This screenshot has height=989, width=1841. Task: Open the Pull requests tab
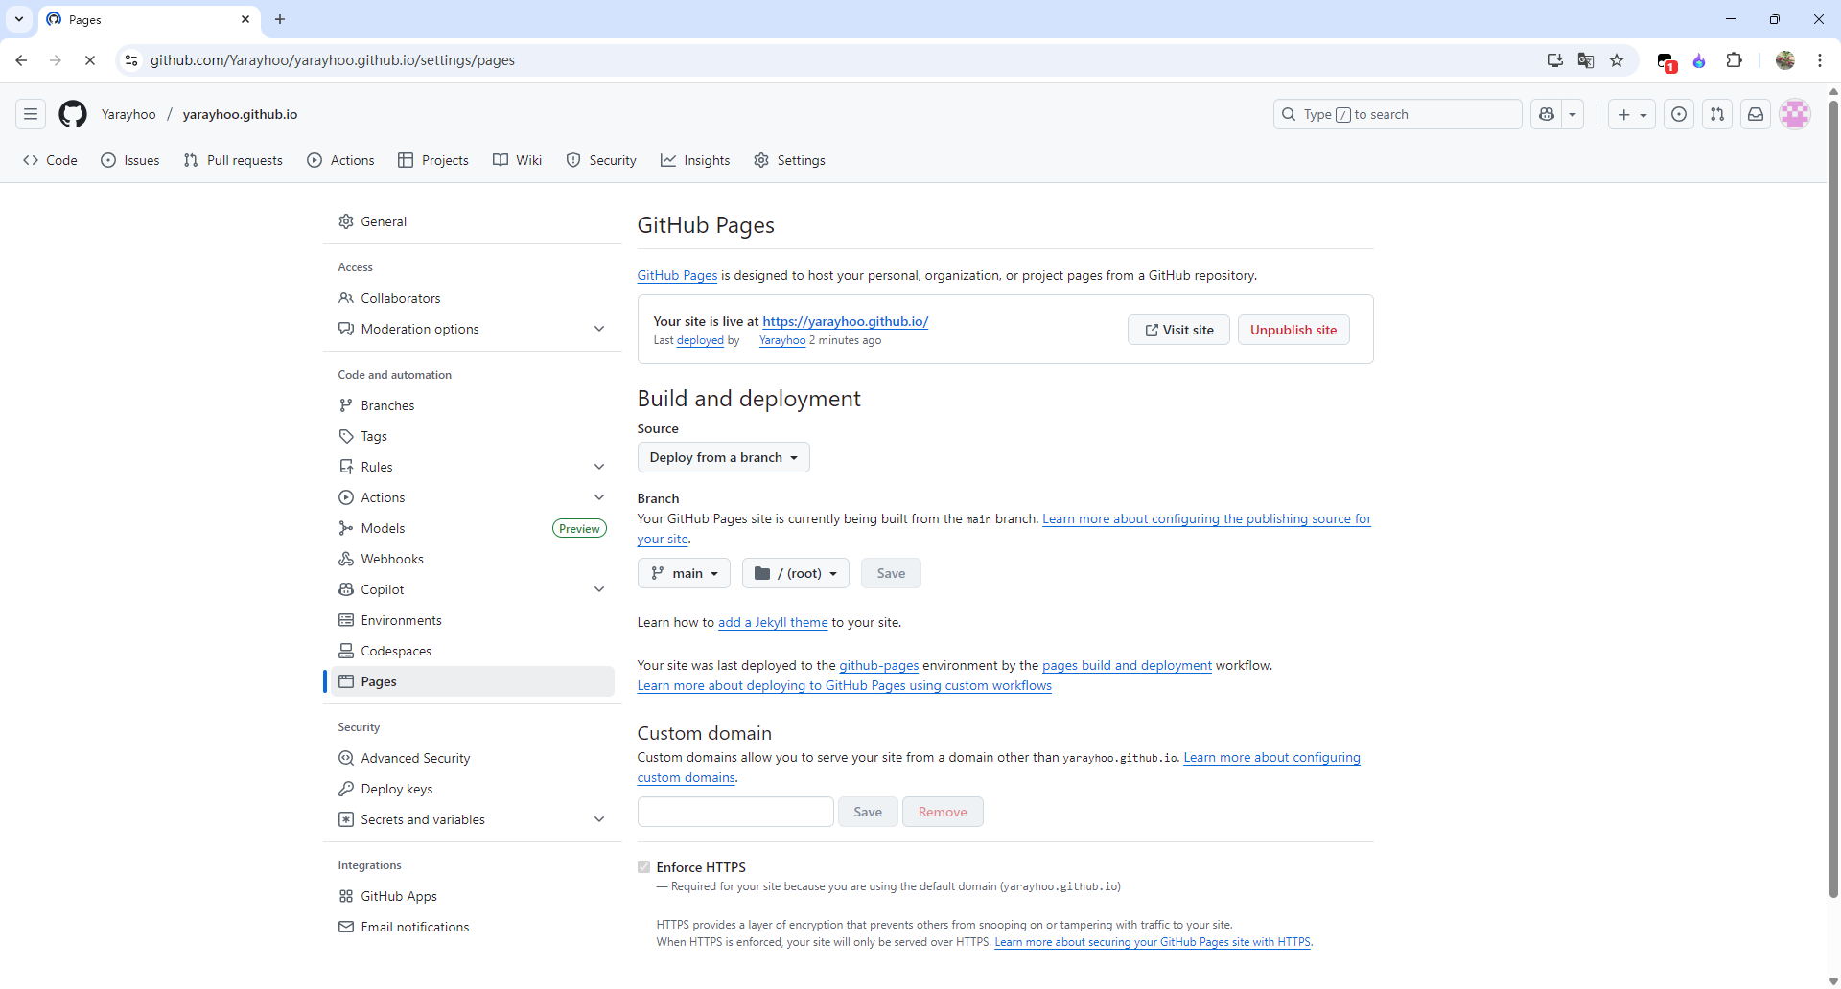[233, 160]
